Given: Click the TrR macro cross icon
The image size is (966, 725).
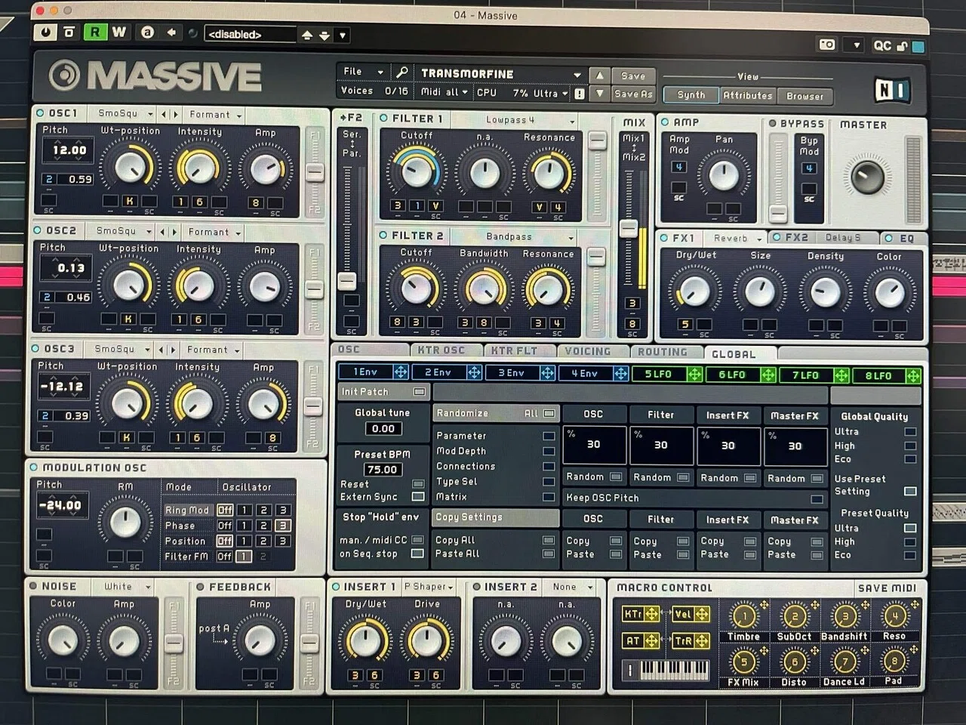Looking at the screenshot, I should pos(702,640).
